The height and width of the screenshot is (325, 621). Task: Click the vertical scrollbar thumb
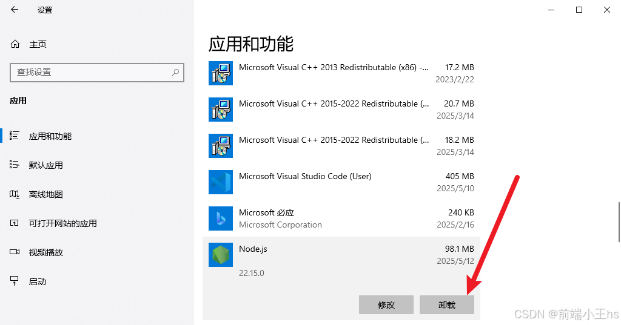619,222
